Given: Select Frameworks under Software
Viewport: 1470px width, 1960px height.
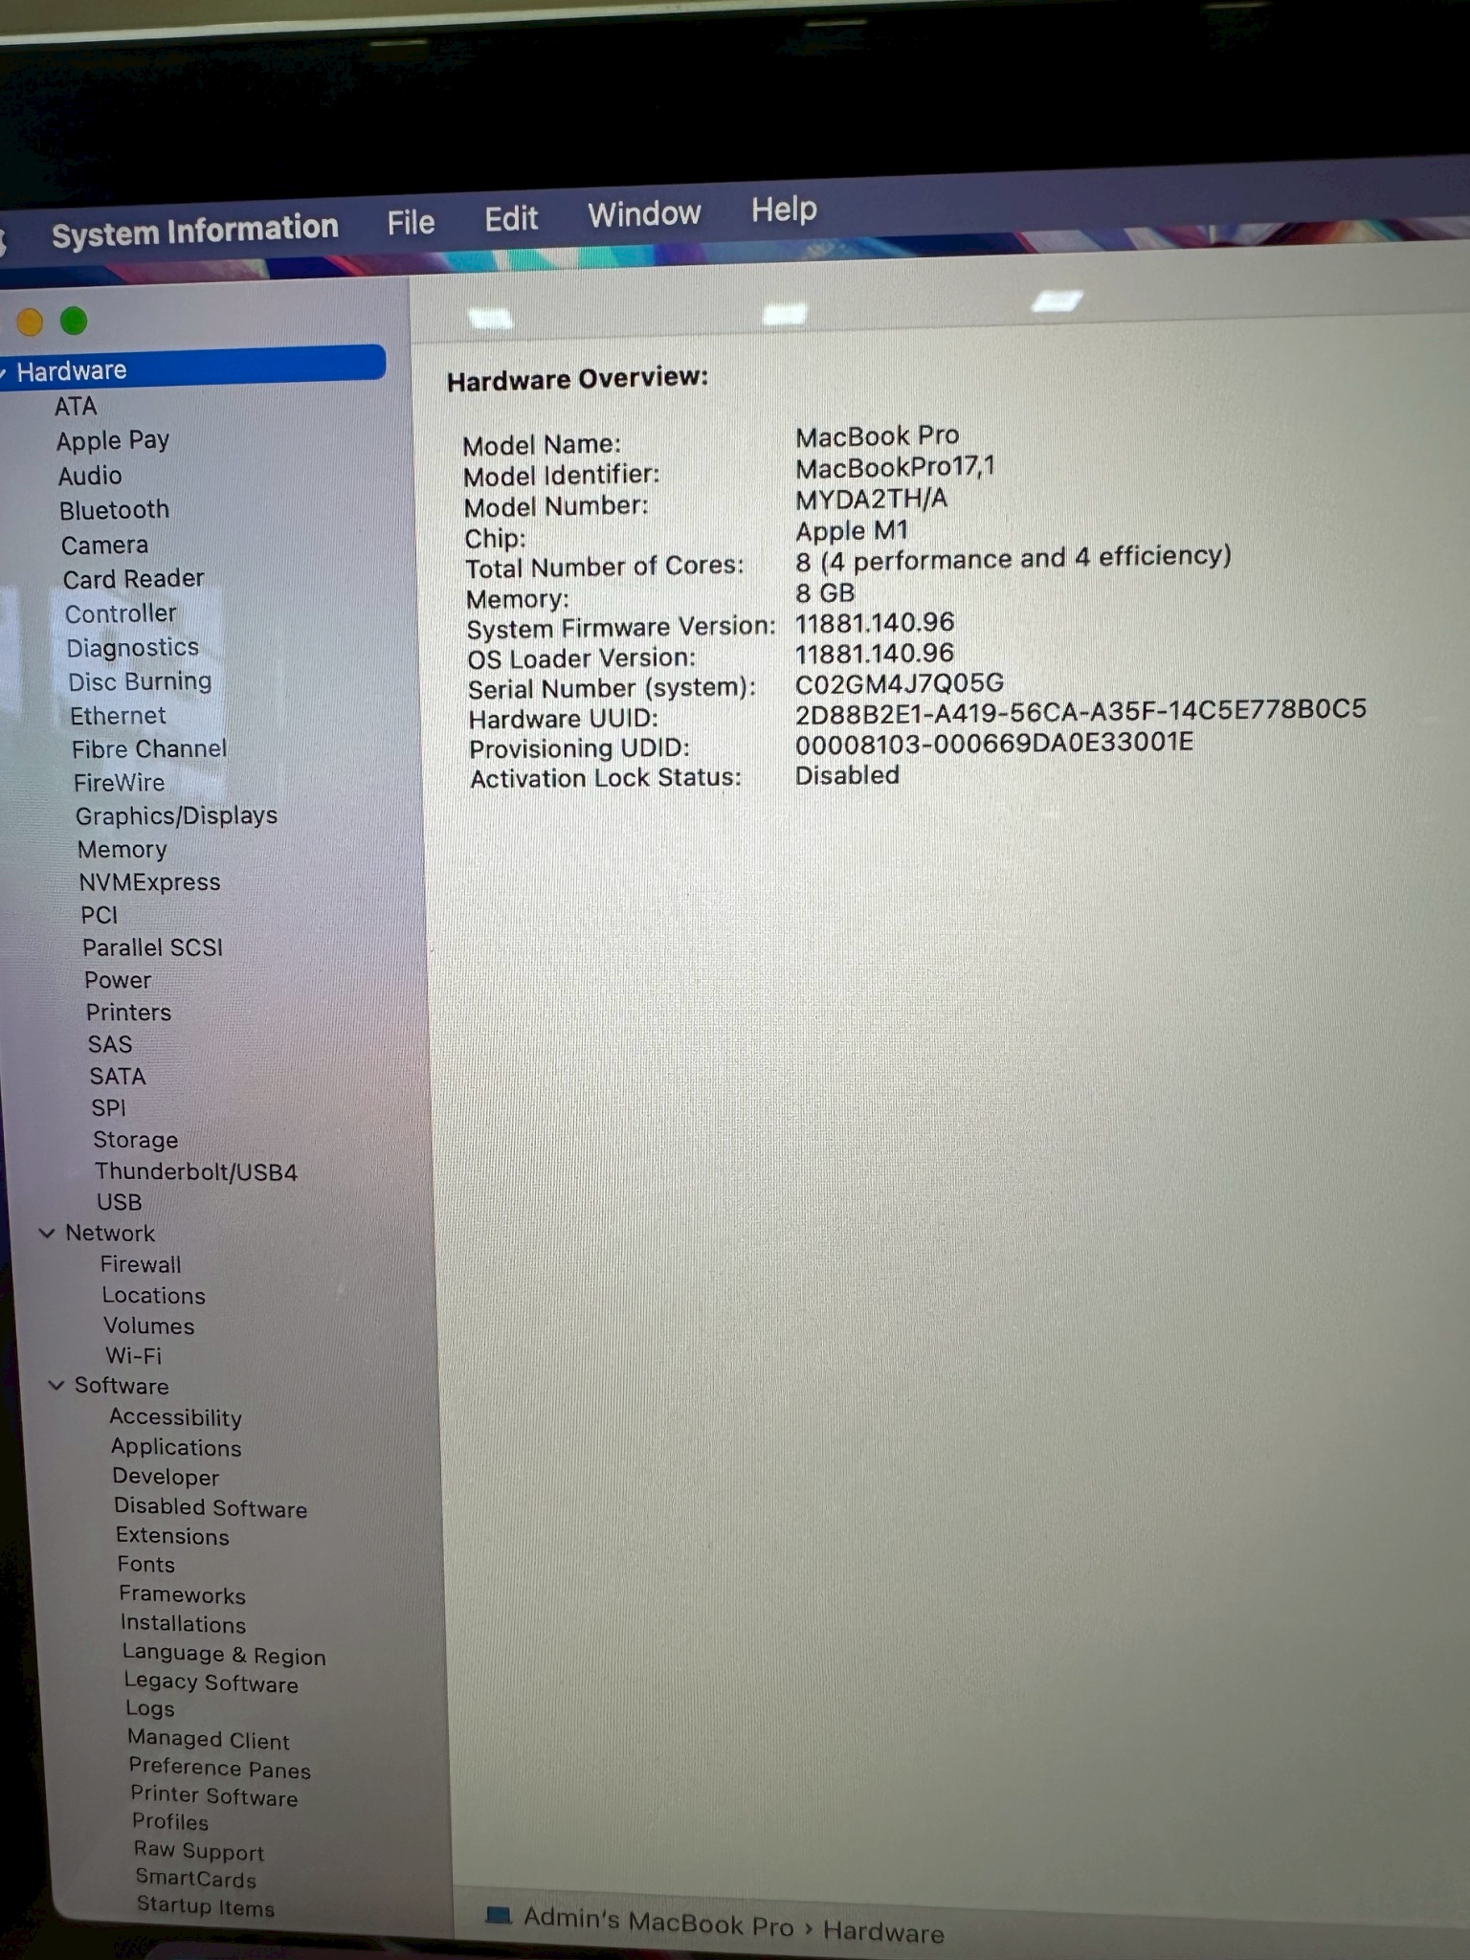Looking at the screenshot, I should coord(182,1595).
